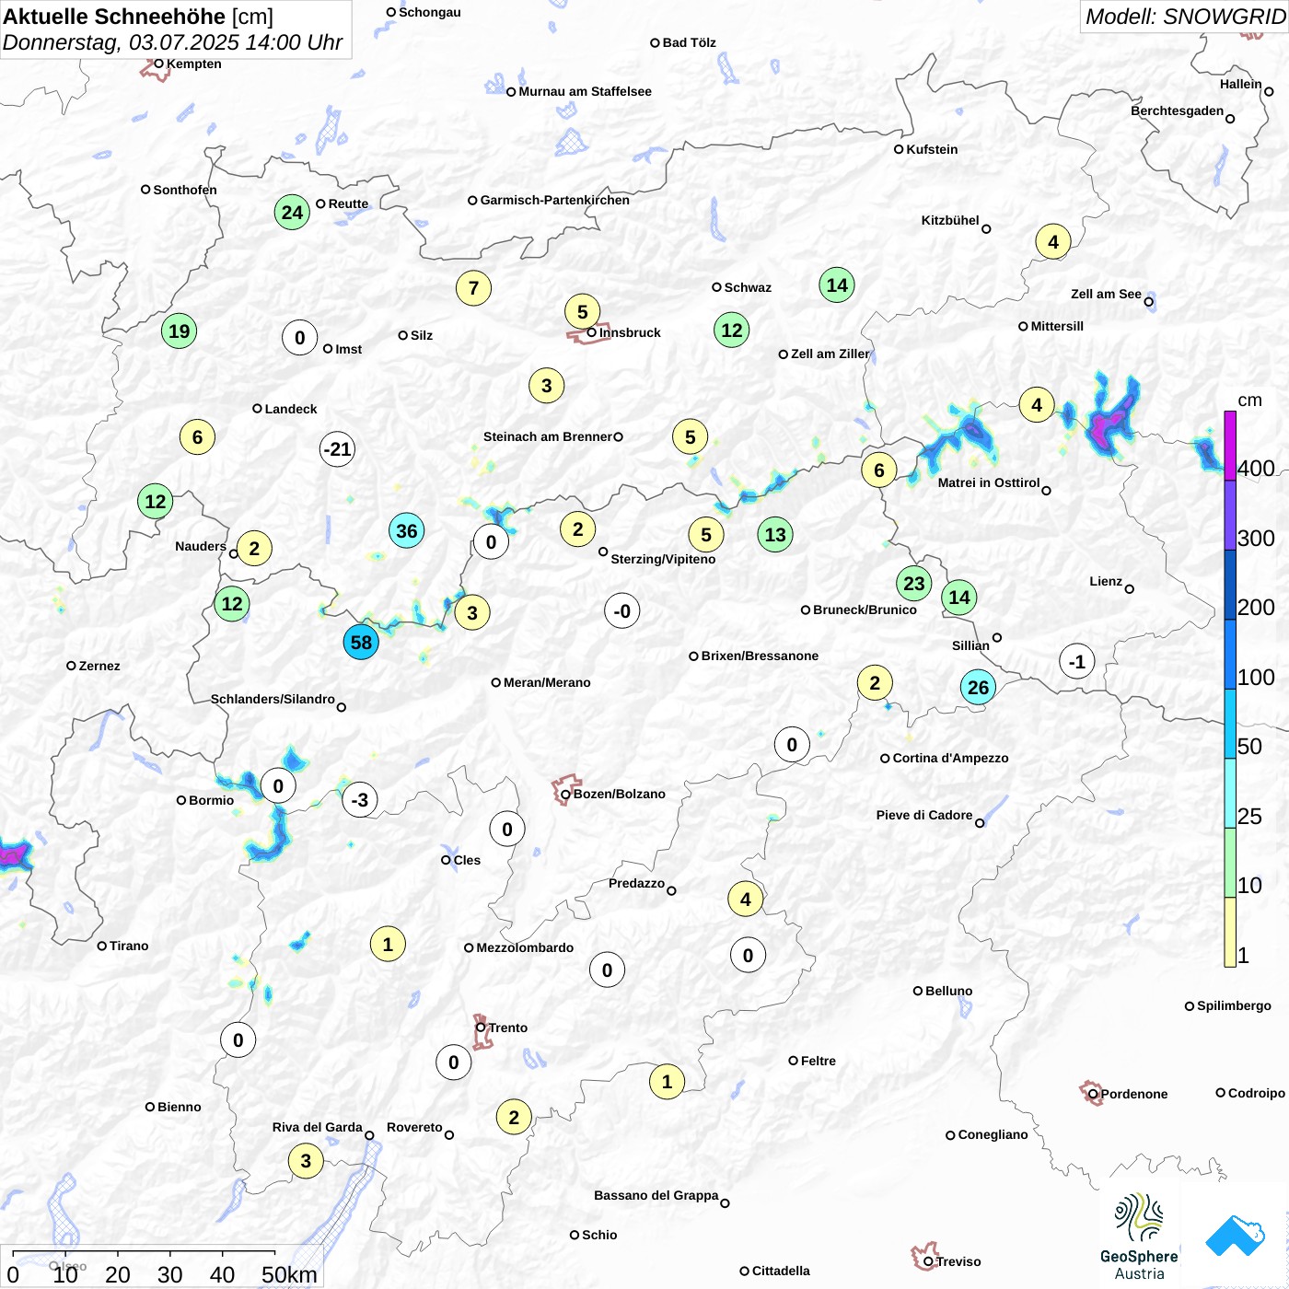Click the 2 marker beside Nauders
This screenshot has width=1289, height=1289.
point(254,550)
